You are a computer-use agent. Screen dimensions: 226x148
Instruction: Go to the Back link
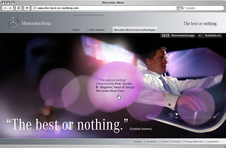(x=76, y=30)
